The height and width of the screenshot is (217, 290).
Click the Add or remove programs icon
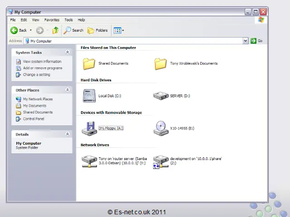pos(19,68)
